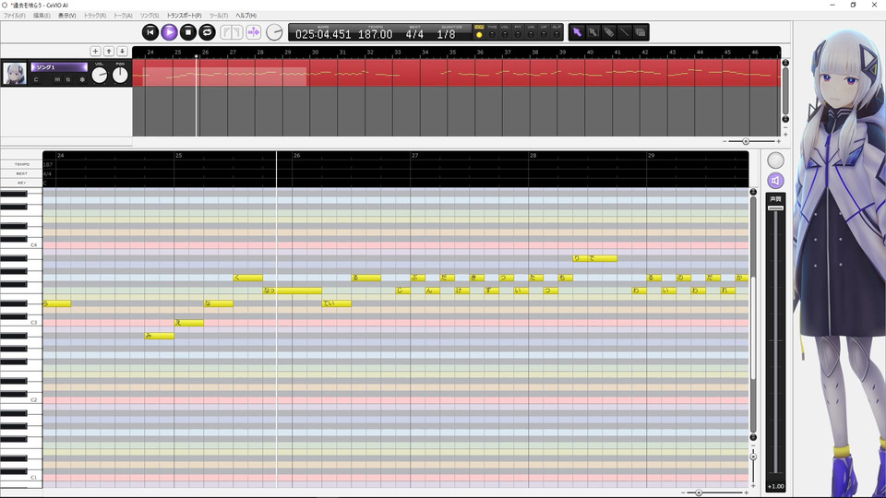Image resolution: width=886 pixels, height=498 pixels.
Task: Click the beat value 4/4
Action: [x=414, y=34]
